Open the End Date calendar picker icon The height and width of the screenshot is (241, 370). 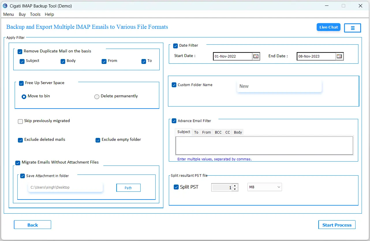[339, 56]
